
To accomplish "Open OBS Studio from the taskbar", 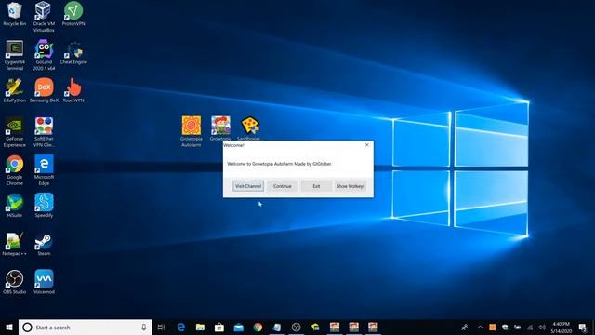I will [x=296, y=327].
